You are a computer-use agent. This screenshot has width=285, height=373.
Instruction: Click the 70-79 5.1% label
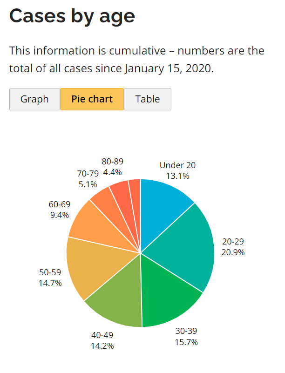click(87, 179)
